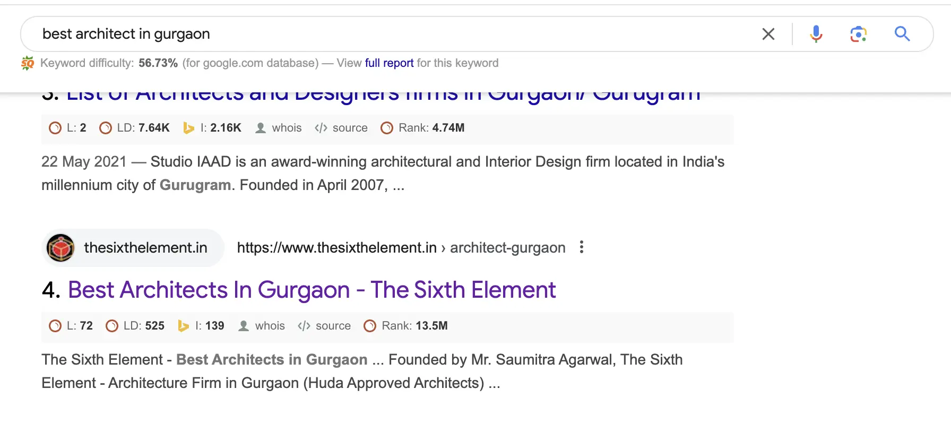The image size is (951, 432).
Task: Open three-dot menu for thesixthelement.in result
Action: 582,247
